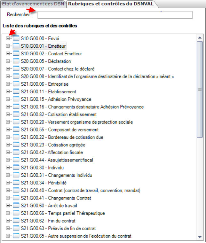Screen dimensions: 206x243
Task: Select S21.G00.44 - Assujettissement fiscal
Action: coord(57,160)
